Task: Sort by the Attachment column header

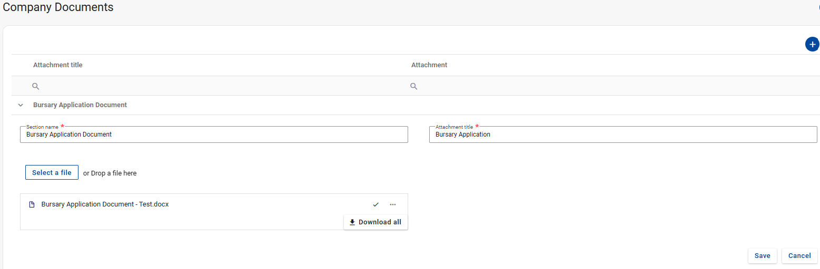Action: 429,65
